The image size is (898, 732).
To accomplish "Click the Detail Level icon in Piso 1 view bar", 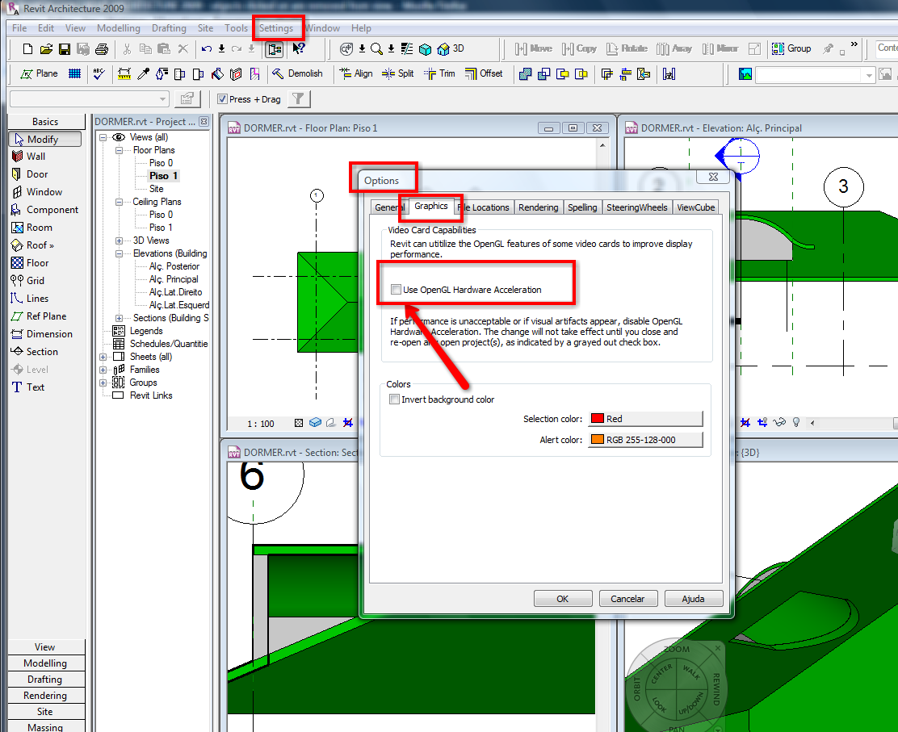I will 298,423.
